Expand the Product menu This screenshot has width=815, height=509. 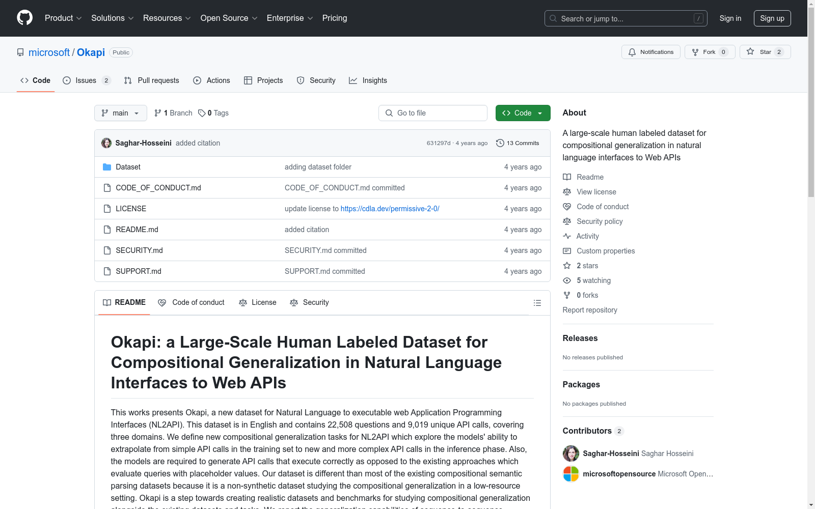click(x=63, y=18)
